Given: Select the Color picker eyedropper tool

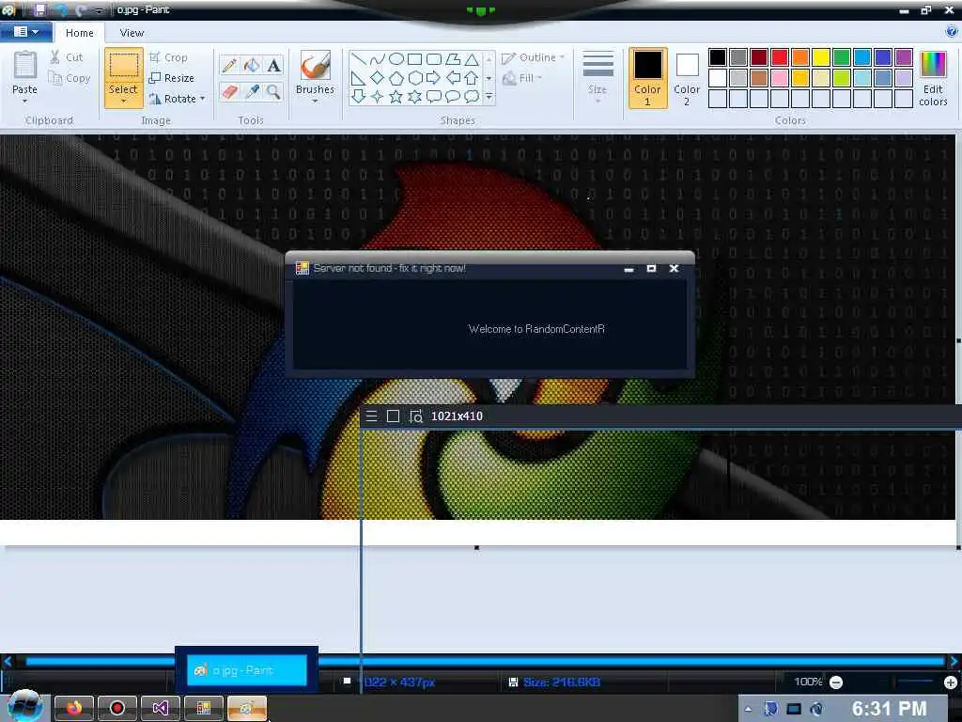Looking at the screenshot, I should pyautogui.click(x=252, y=92).
